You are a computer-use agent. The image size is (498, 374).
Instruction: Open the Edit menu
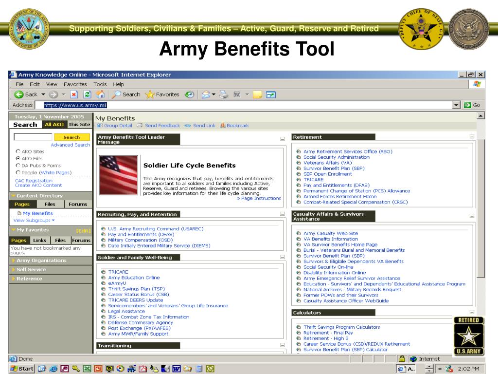(35, 84)
